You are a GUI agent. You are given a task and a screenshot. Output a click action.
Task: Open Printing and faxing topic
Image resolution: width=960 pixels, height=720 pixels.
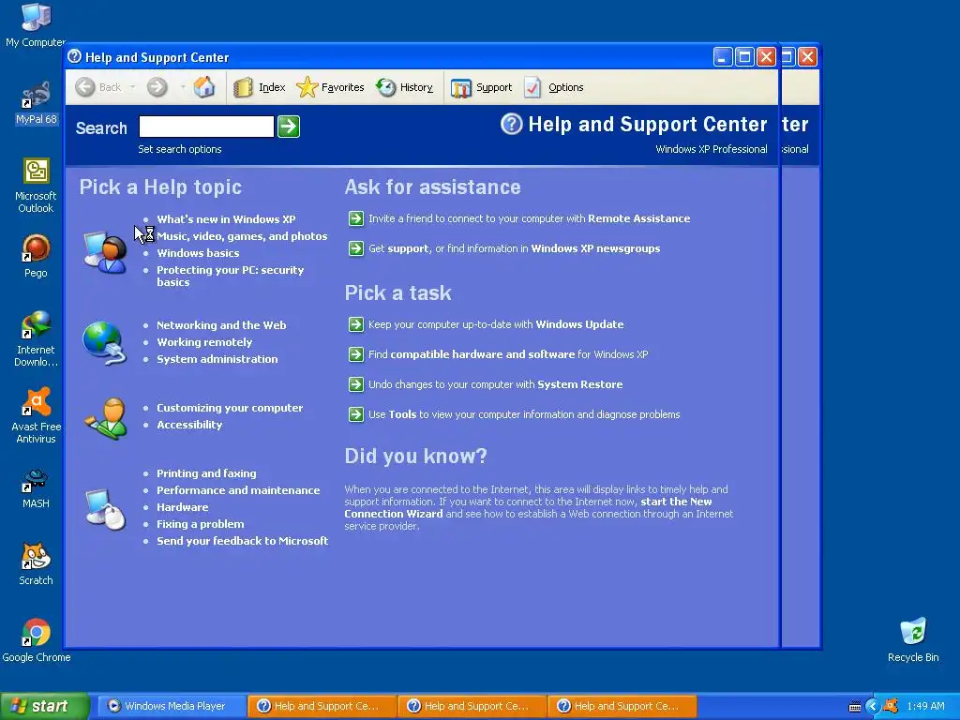(x=206, y=473)
